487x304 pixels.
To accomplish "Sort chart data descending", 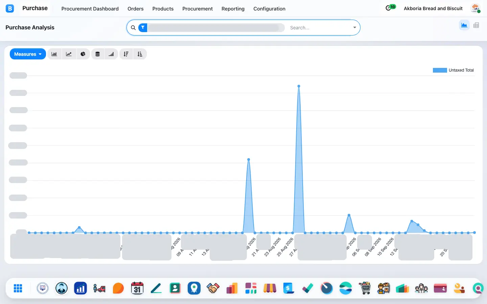I will pos(126,54).
